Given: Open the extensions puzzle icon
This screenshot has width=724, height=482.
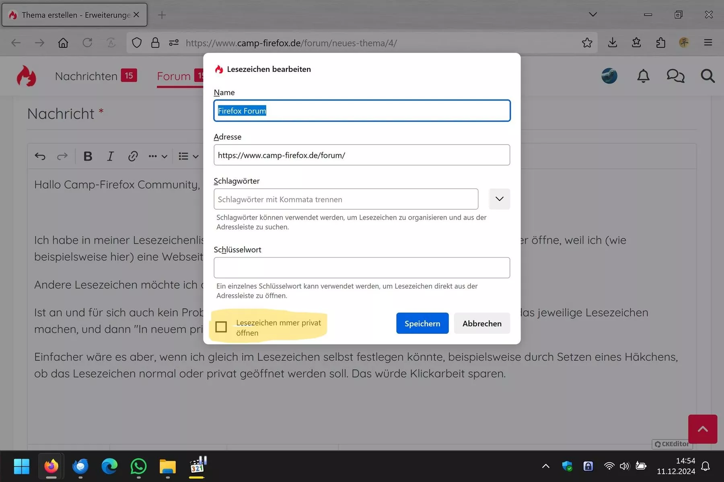Looking at the screenshot, I should (660, 43).
